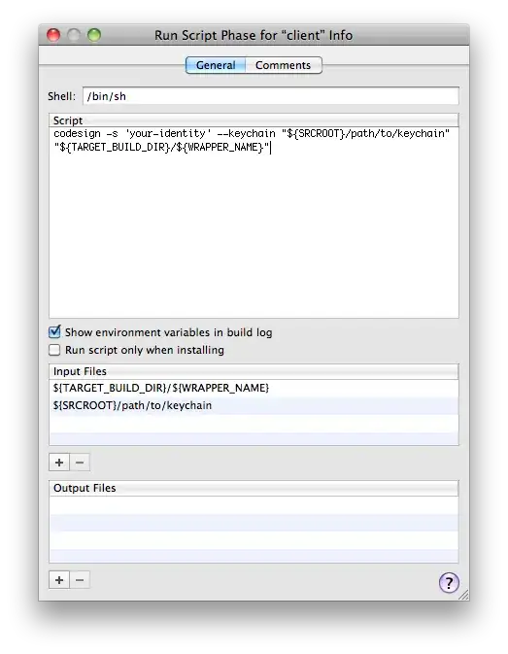Minimize the Info window using gray button
508x654 pixels.
(x=74, y=35)
